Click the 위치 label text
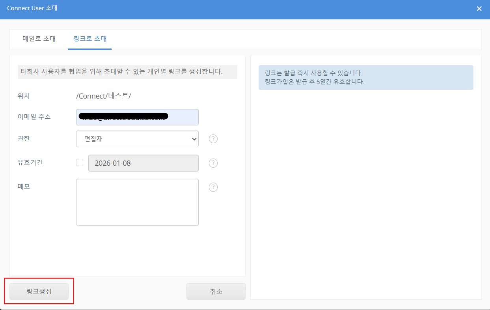This screenshot has height=310, width=490. [x=23, y=96]
